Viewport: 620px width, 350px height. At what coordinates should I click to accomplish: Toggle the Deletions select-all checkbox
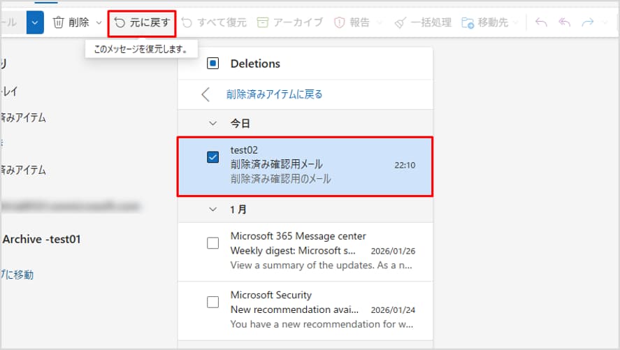click(213, 64)
